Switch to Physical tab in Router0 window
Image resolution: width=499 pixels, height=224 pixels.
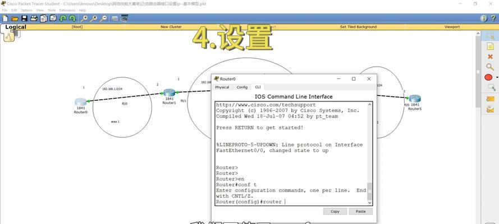(222, 87)
